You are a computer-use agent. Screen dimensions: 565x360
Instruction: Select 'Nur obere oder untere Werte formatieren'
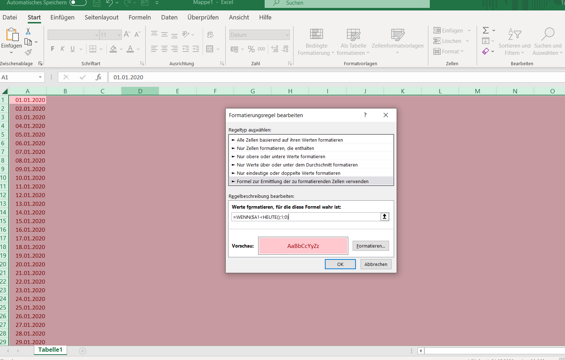[x=311, y=156]
